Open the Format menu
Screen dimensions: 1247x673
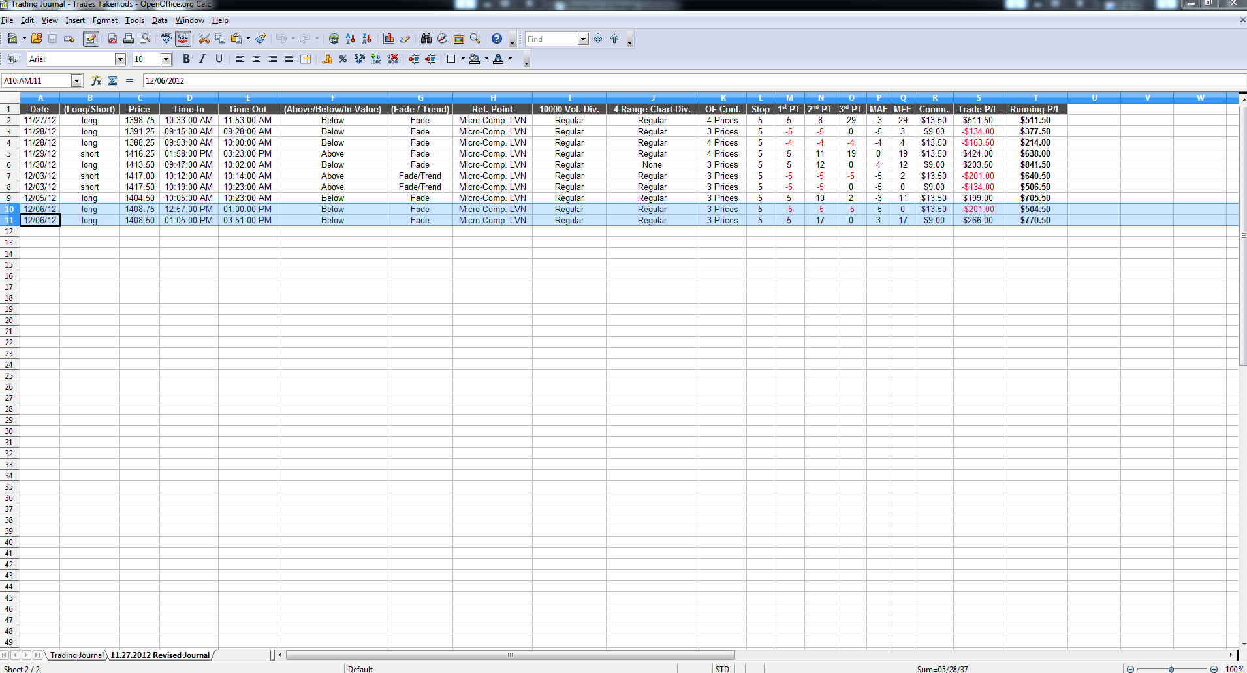pyautogui.click(x=105, y=20)
